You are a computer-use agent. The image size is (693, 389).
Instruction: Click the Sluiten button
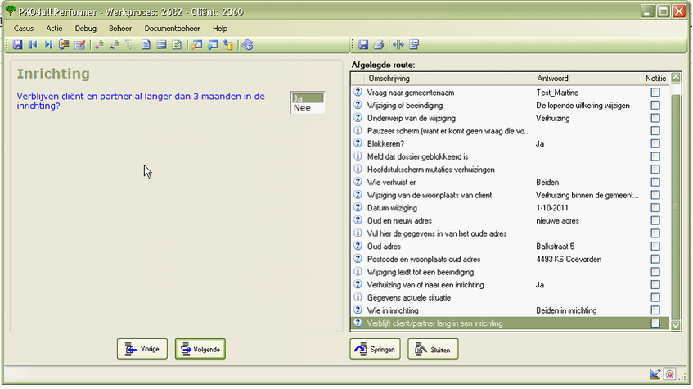433,349
